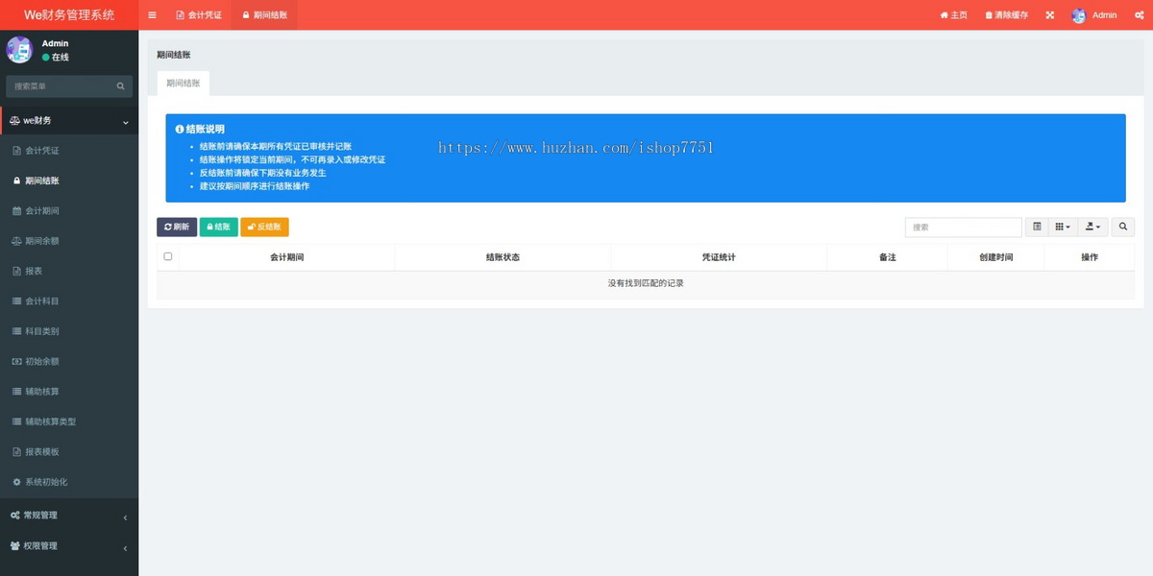
Task: Open 报表模板 in the sidebar
Action: pyautogui.click(x=69, y=452)
